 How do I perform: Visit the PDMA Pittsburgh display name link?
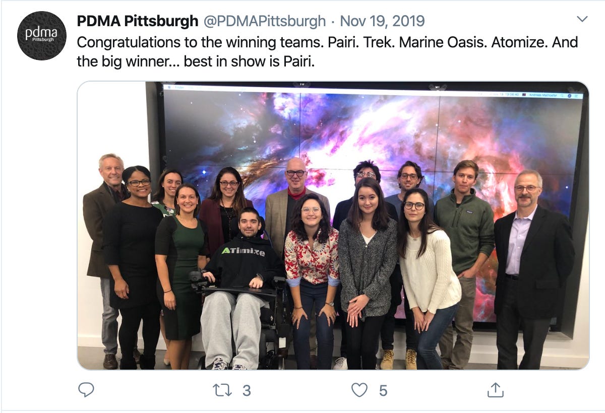tap(137, 21)
